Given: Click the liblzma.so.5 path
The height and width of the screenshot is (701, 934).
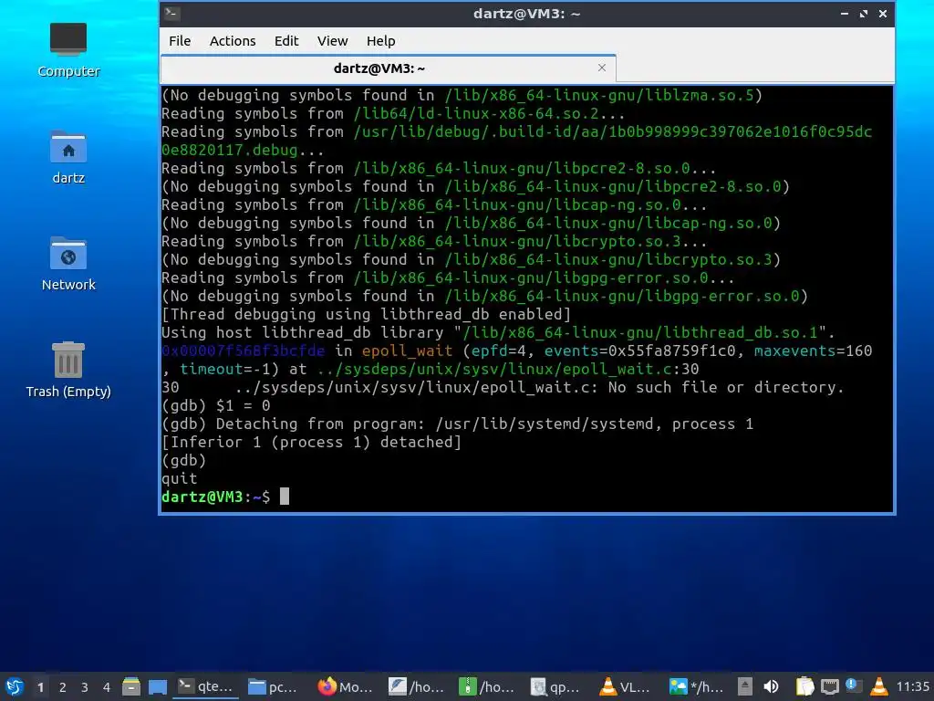Looking at the screenshot, I should [x=599, y=95].
